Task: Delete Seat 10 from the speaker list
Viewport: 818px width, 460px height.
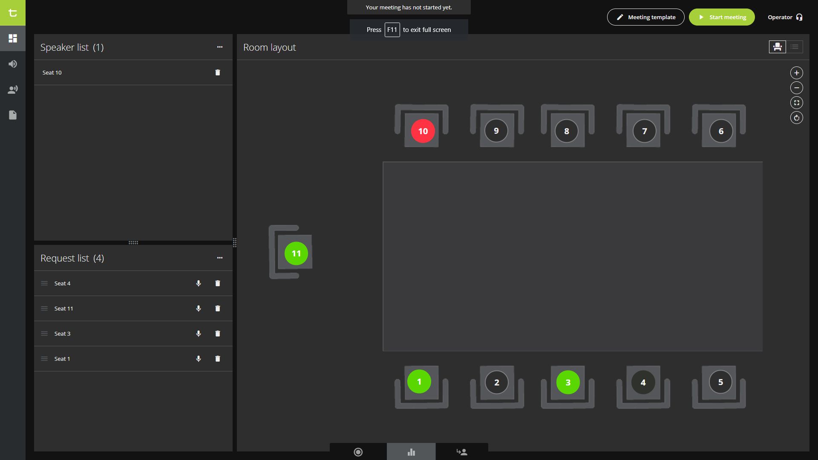Action: point(218,72)
